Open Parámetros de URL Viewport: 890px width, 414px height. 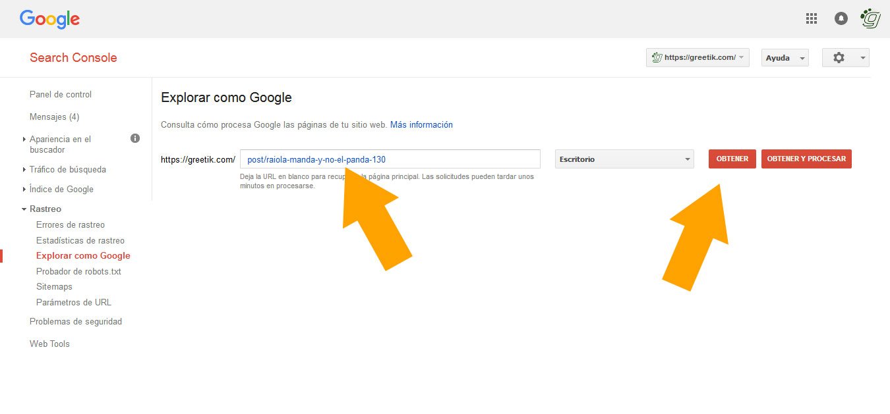pyautogui.click(x=74, y=302)
